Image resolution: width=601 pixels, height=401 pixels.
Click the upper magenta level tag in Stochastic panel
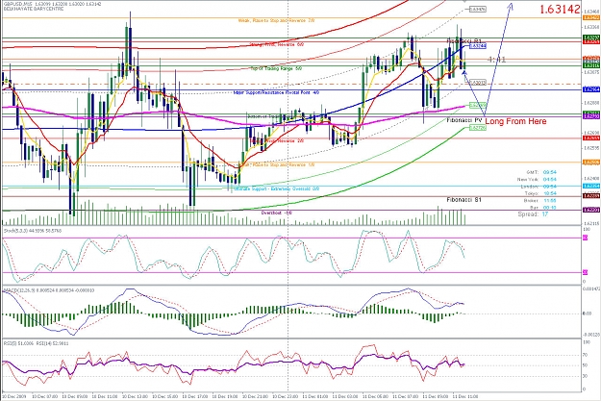pos(586,238)
